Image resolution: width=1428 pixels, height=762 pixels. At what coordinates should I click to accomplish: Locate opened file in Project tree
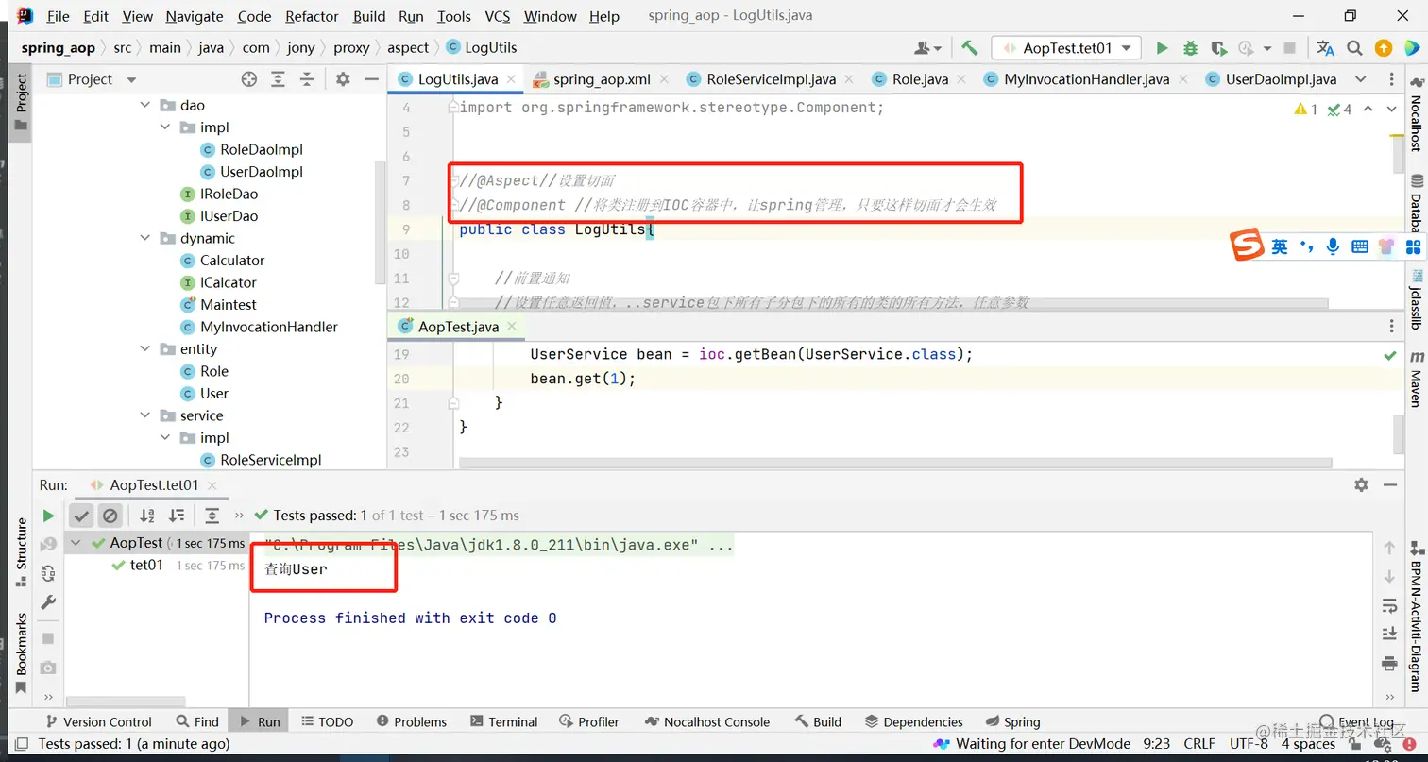(x=249, y=79)
